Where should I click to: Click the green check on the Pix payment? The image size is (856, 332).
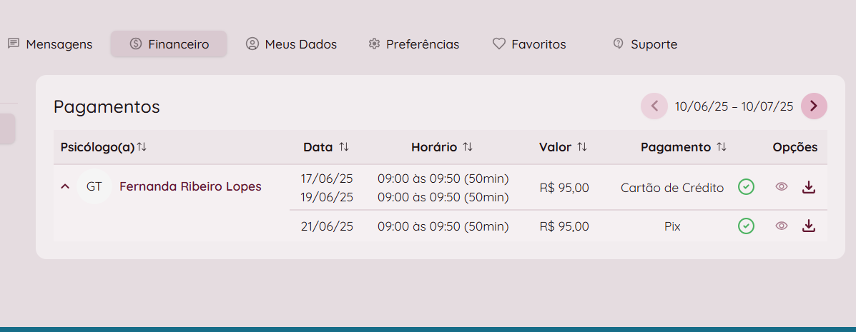point(746,226)
